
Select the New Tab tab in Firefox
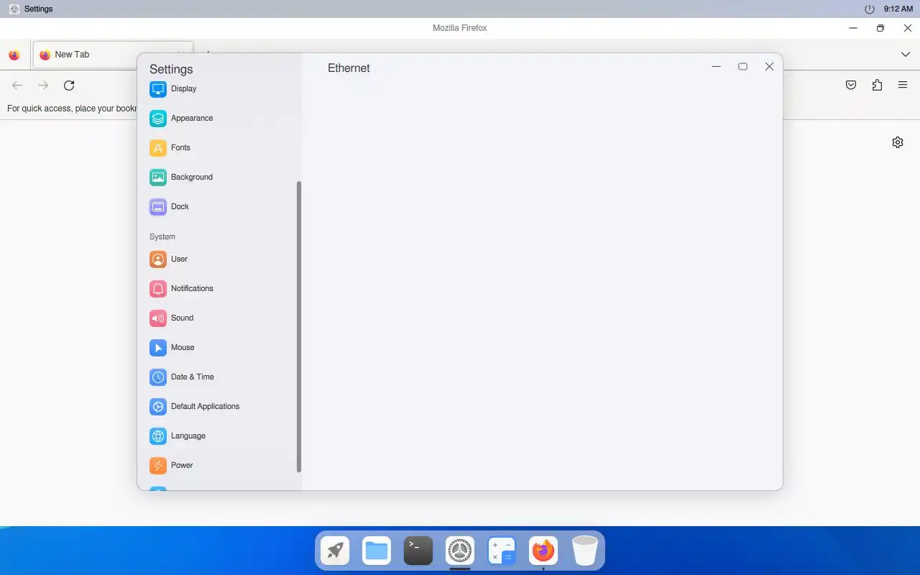coord(113,55)
